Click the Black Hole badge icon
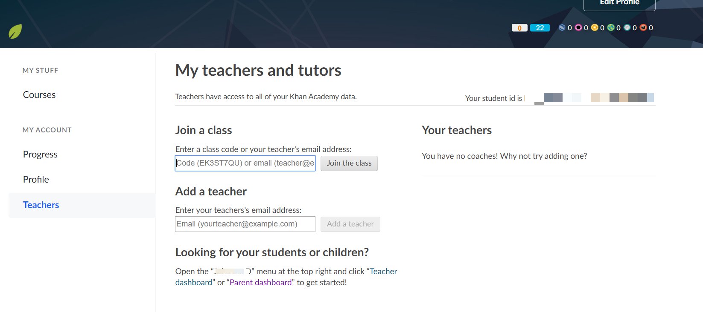The image size is (703, 312). (578, 28)
